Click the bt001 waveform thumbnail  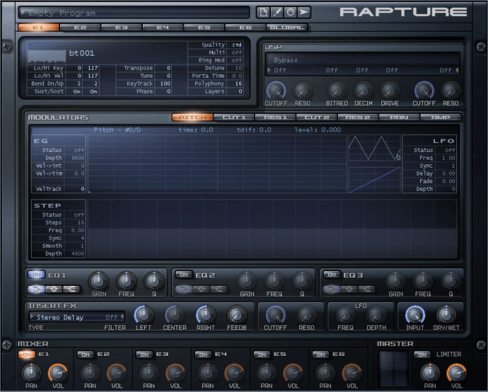click(x=47, y=55)
